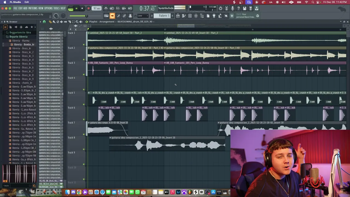The image size is (350, 197).
Task: Open the Playlist view icon
Action: (x=178, y=16)
